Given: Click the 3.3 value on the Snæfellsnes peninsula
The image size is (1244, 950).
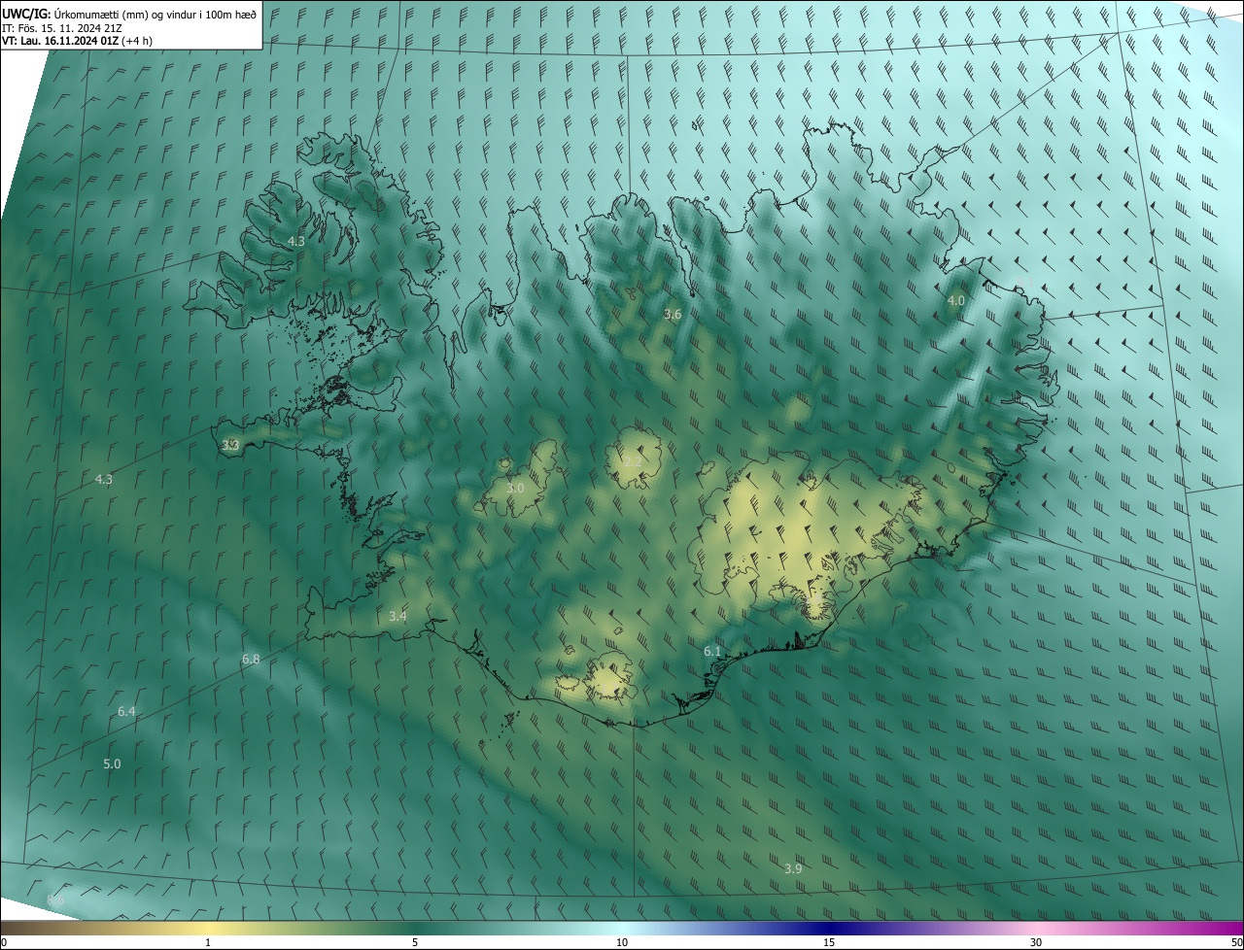Looking at the screenshot, I should [x=230, y=445].
